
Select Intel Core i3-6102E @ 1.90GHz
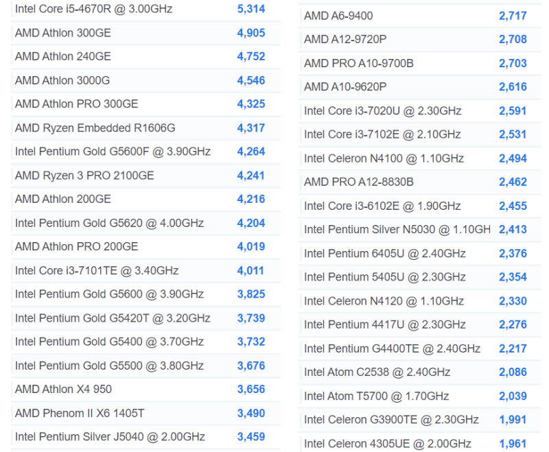(x=382, y=206)
